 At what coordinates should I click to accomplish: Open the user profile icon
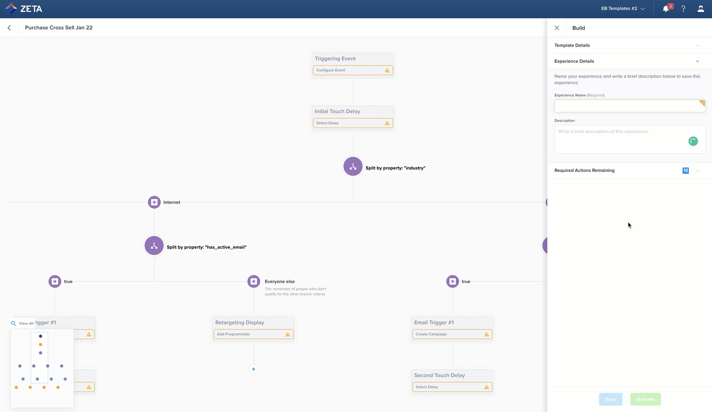click(700, 9)
